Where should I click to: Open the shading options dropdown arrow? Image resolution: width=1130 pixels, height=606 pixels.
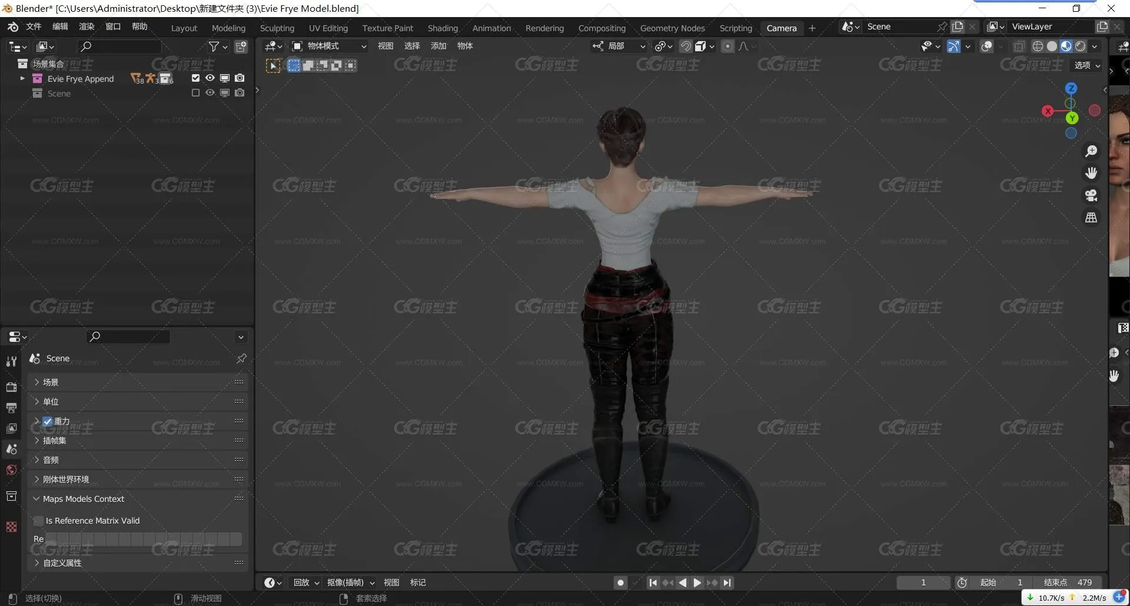pos(1095,46)
